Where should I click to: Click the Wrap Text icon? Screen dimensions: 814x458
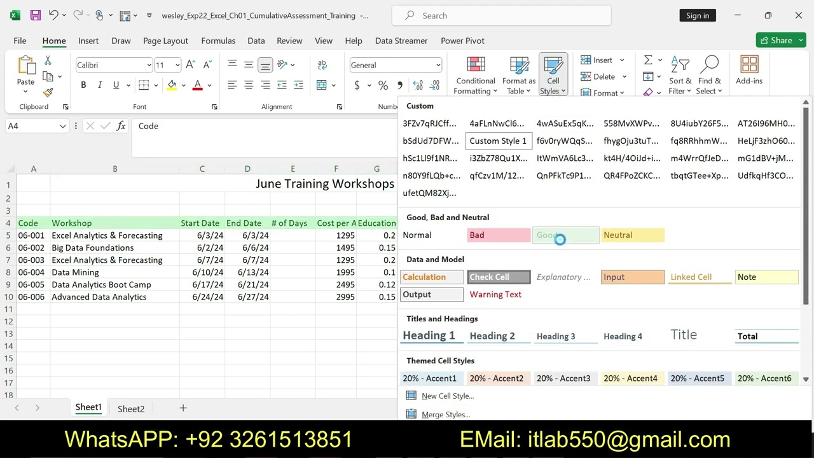point(322,64)
